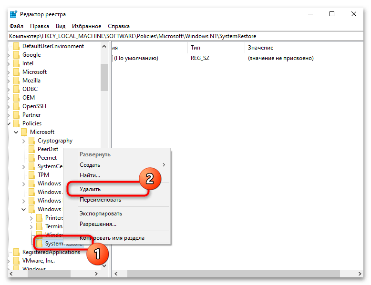This screenshot has width=371, height=285.
Task: Click the Intel folder icon
Action: coord(16,63)
